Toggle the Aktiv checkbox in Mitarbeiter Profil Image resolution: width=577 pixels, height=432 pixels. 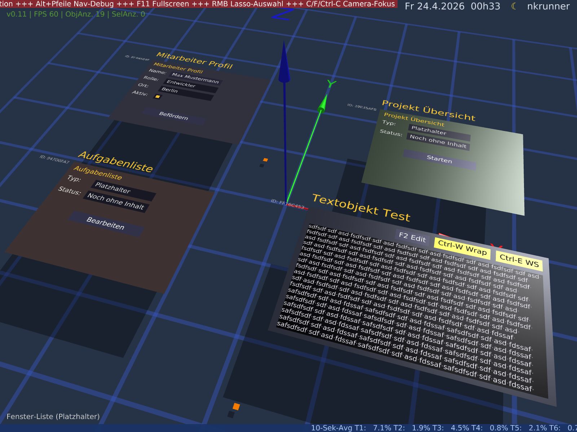pyautogui.click(x=157, y=96)
